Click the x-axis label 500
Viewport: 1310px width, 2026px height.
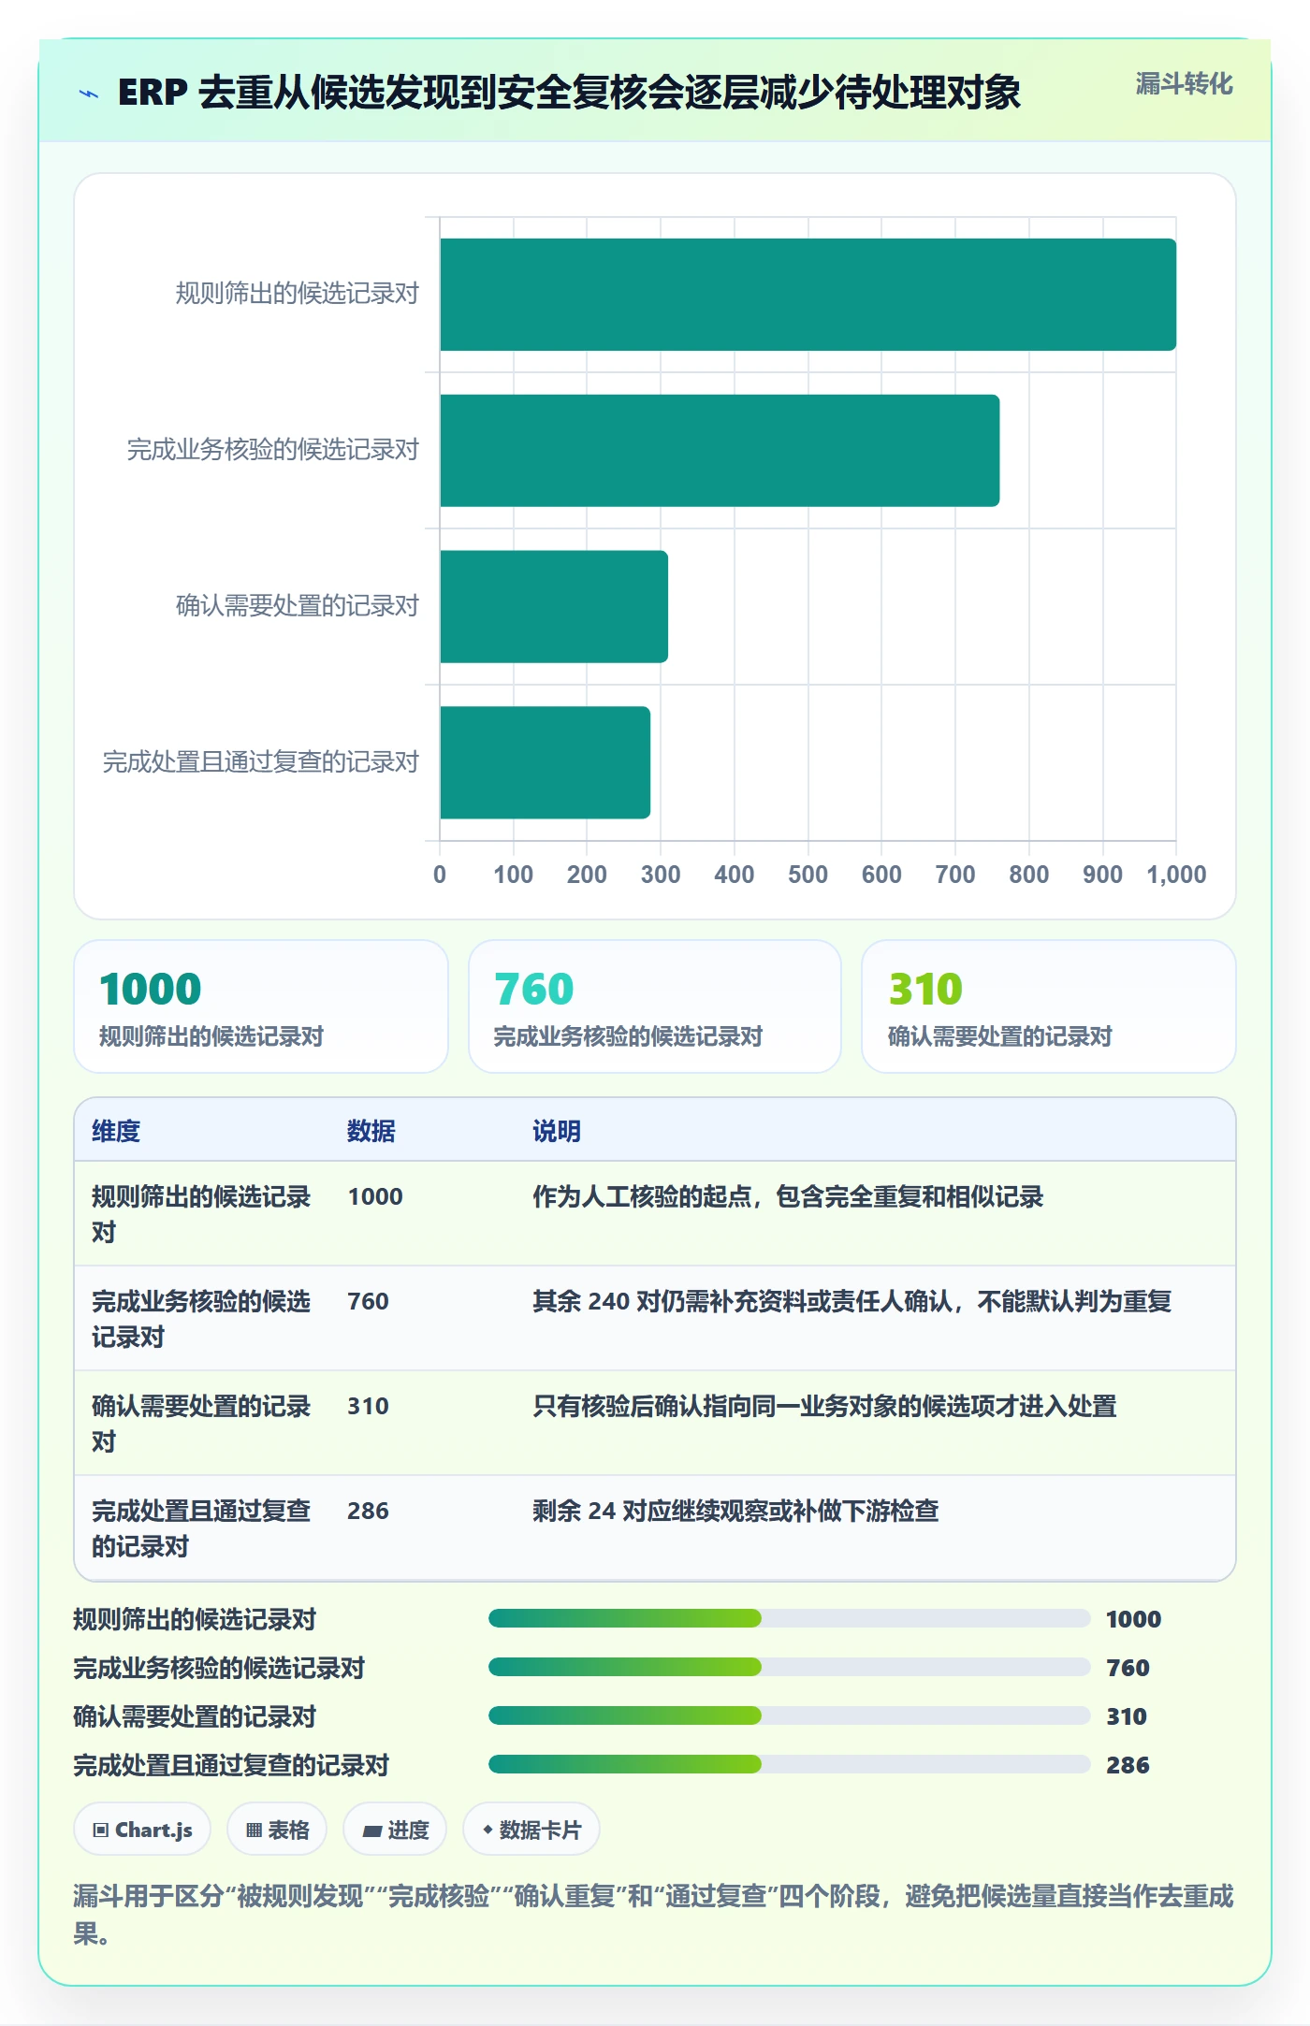(x=808, y=875)
